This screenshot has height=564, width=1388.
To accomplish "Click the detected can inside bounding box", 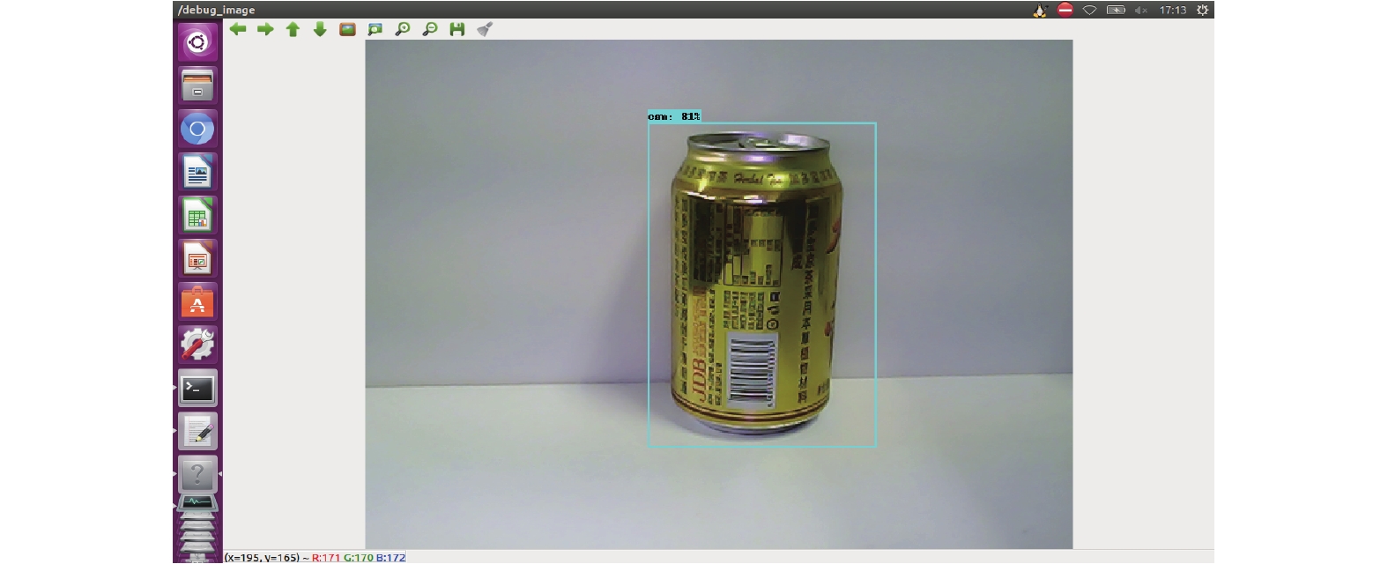I will 755,282.
